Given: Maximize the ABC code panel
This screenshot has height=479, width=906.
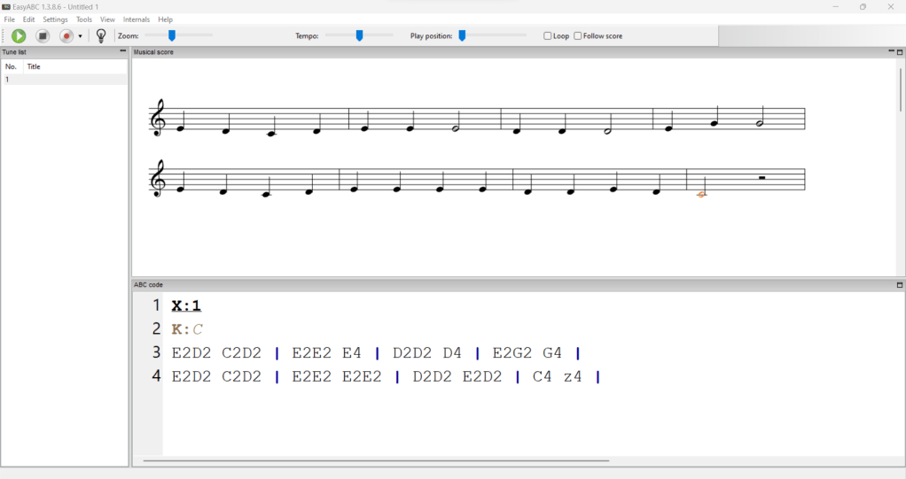Looking at the screenshot, I should tap(900, 285).
